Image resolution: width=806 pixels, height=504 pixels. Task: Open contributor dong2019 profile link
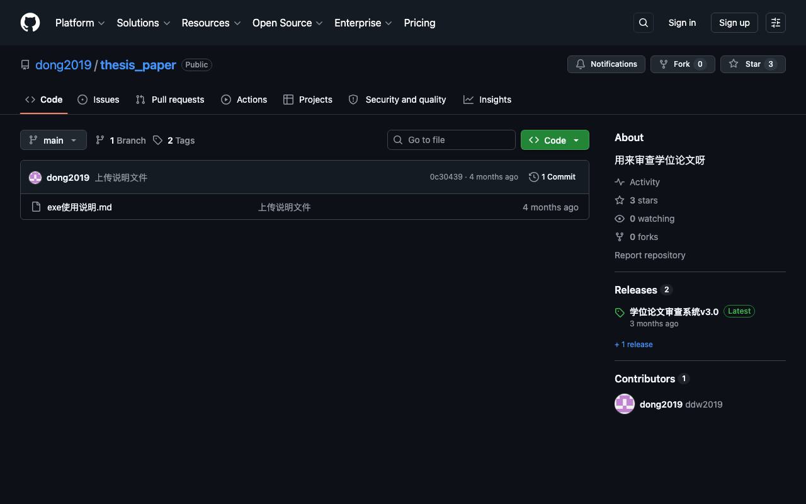[x=661, y=404]
